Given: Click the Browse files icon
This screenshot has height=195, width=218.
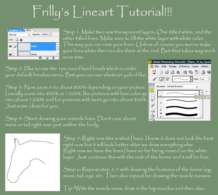Looking at the screenshot, I should click(172, 72).
